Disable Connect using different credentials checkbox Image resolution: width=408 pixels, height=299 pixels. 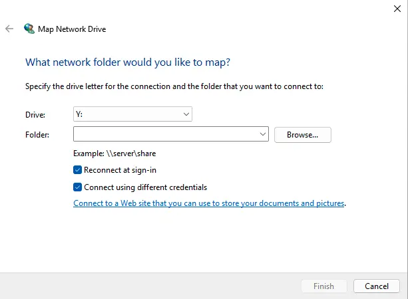[78, 187]
